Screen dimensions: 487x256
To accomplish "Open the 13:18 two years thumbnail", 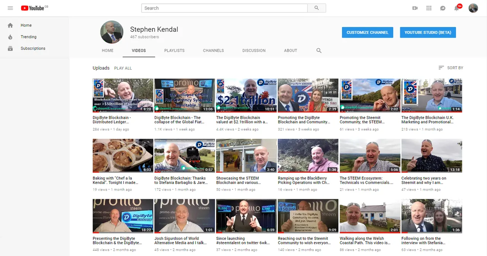I will (x=432, y=156).
